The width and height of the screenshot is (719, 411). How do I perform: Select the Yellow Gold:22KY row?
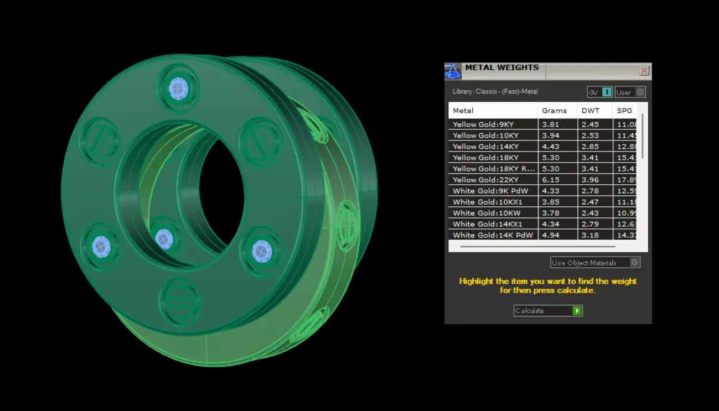[542, 180]
